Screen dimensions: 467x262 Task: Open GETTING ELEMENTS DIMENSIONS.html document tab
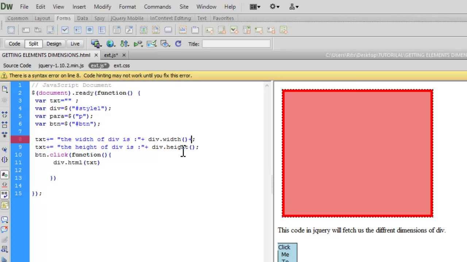46,55
